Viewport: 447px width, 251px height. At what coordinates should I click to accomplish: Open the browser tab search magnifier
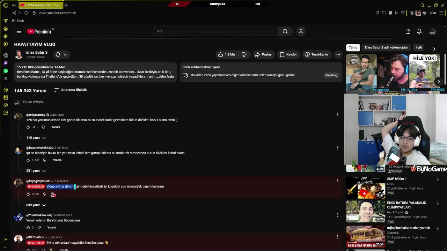coord(422,5)
